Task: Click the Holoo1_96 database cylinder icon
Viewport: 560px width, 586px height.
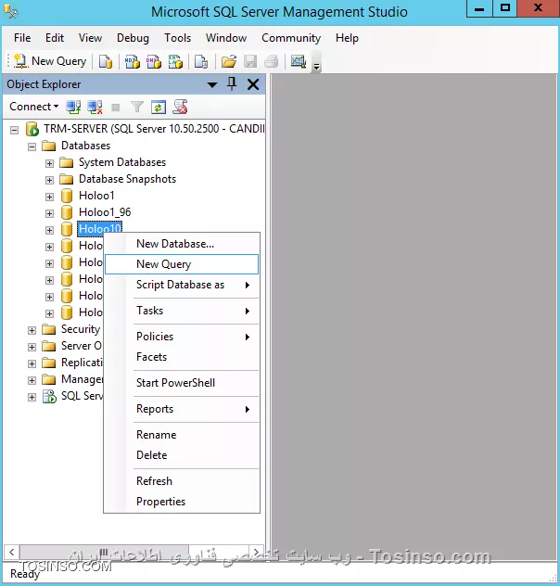Action: (67, 212)
